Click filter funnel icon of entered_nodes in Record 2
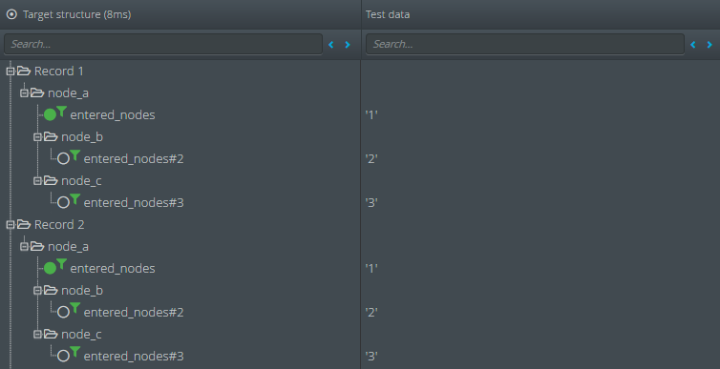 (x=61, y=264)
